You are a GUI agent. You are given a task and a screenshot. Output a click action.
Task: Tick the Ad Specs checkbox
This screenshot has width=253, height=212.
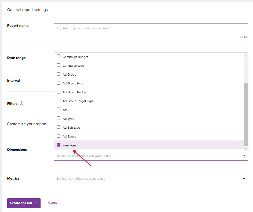coord(59,136)
